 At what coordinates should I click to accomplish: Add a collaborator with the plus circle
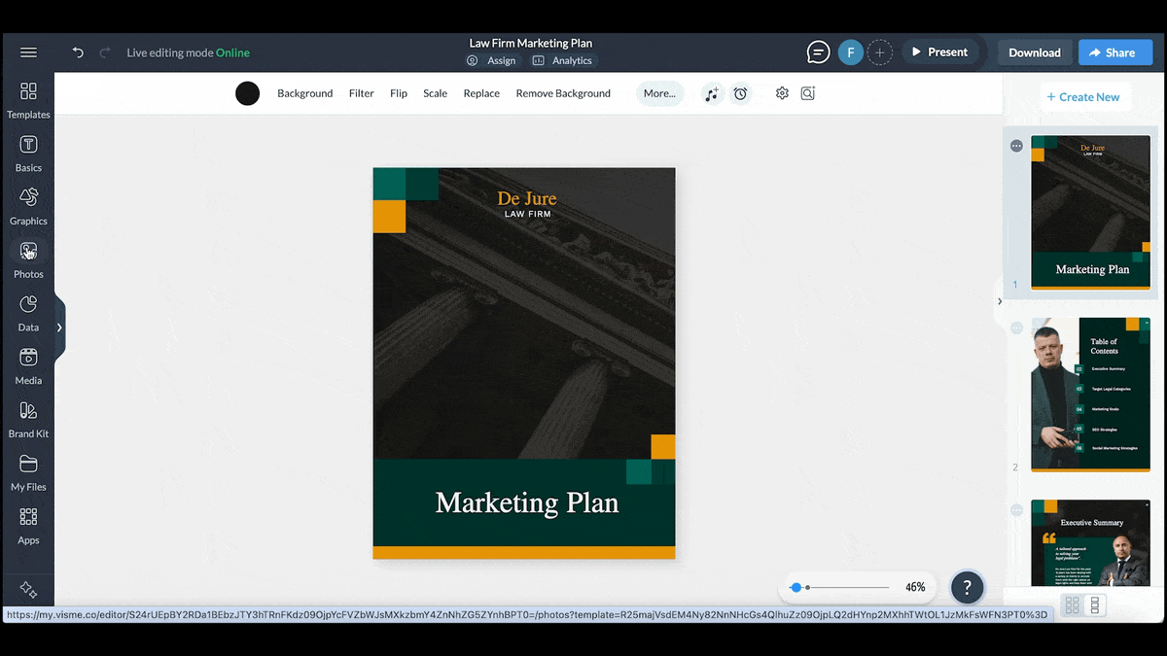[879, 52]
